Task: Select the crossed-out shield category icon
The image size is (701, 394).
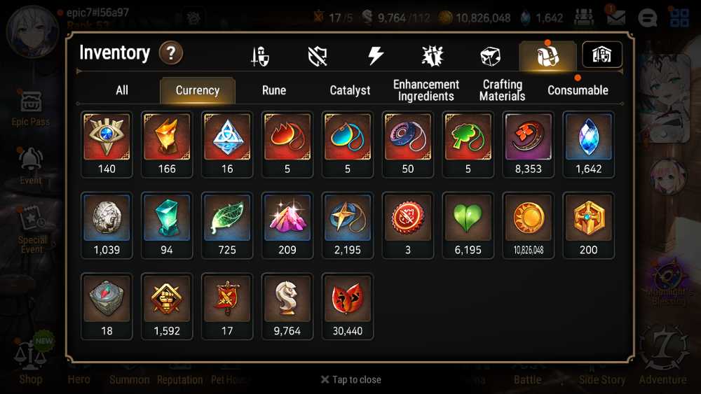Action: [318, 56]
